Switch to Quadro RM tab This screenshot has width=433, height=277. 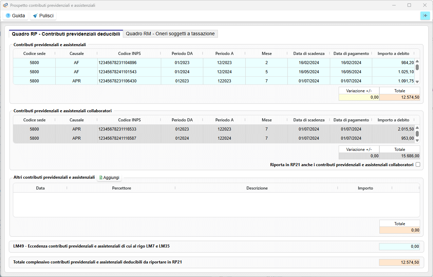[x=170, y=34]
